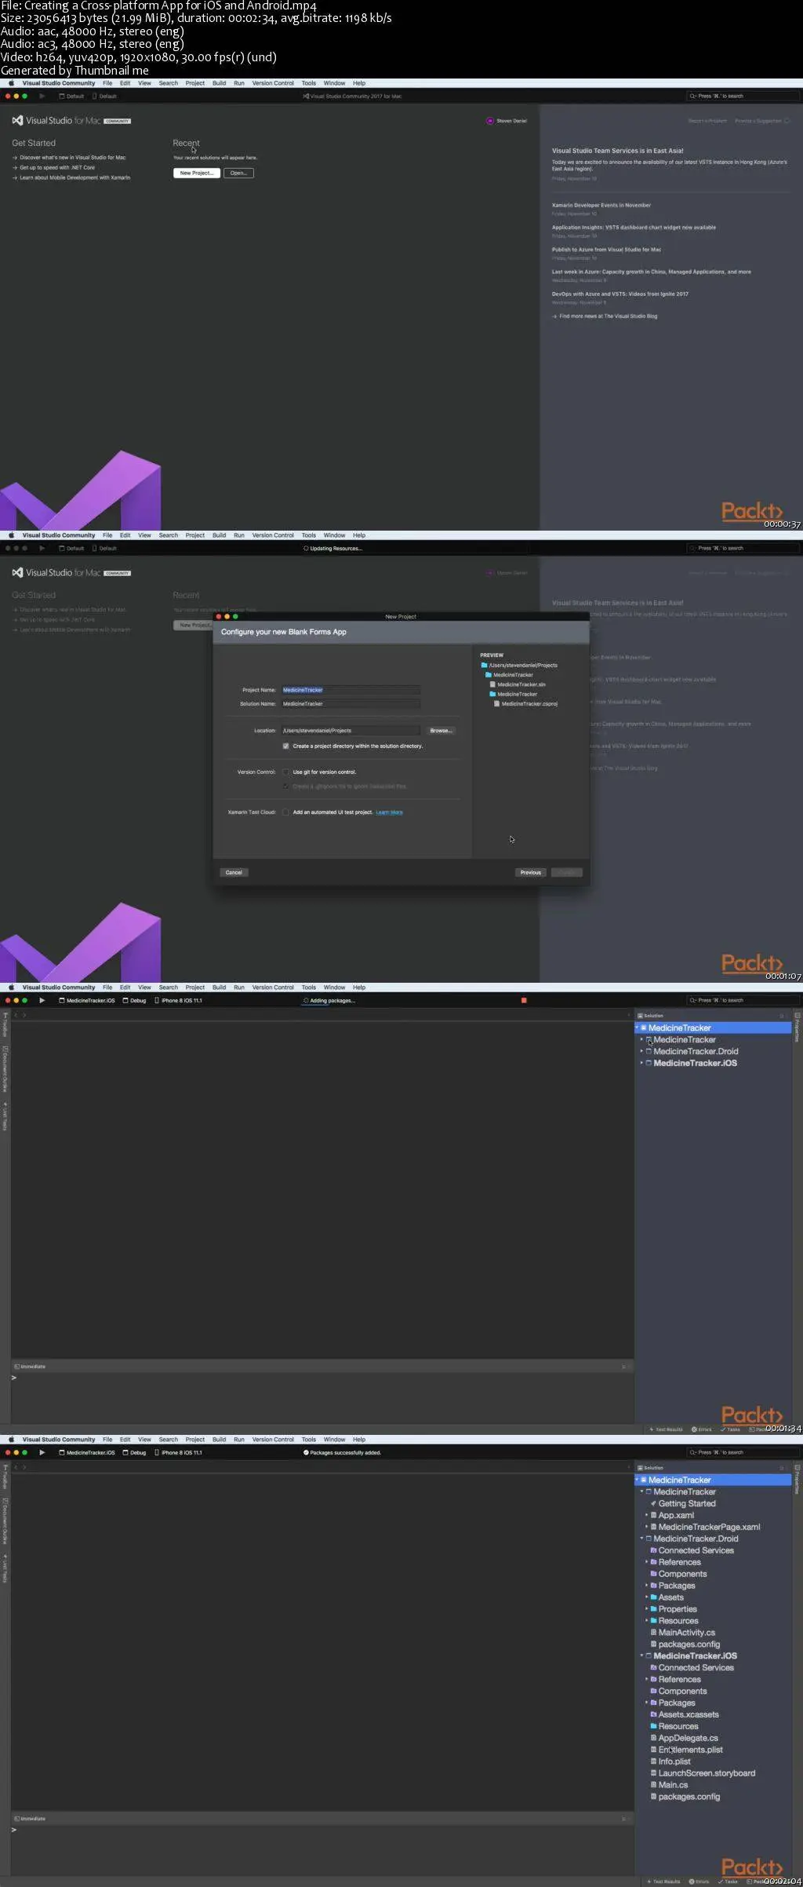Click MedicineTracker.sln file icon in New Project preview

click(x=492, y=684)
